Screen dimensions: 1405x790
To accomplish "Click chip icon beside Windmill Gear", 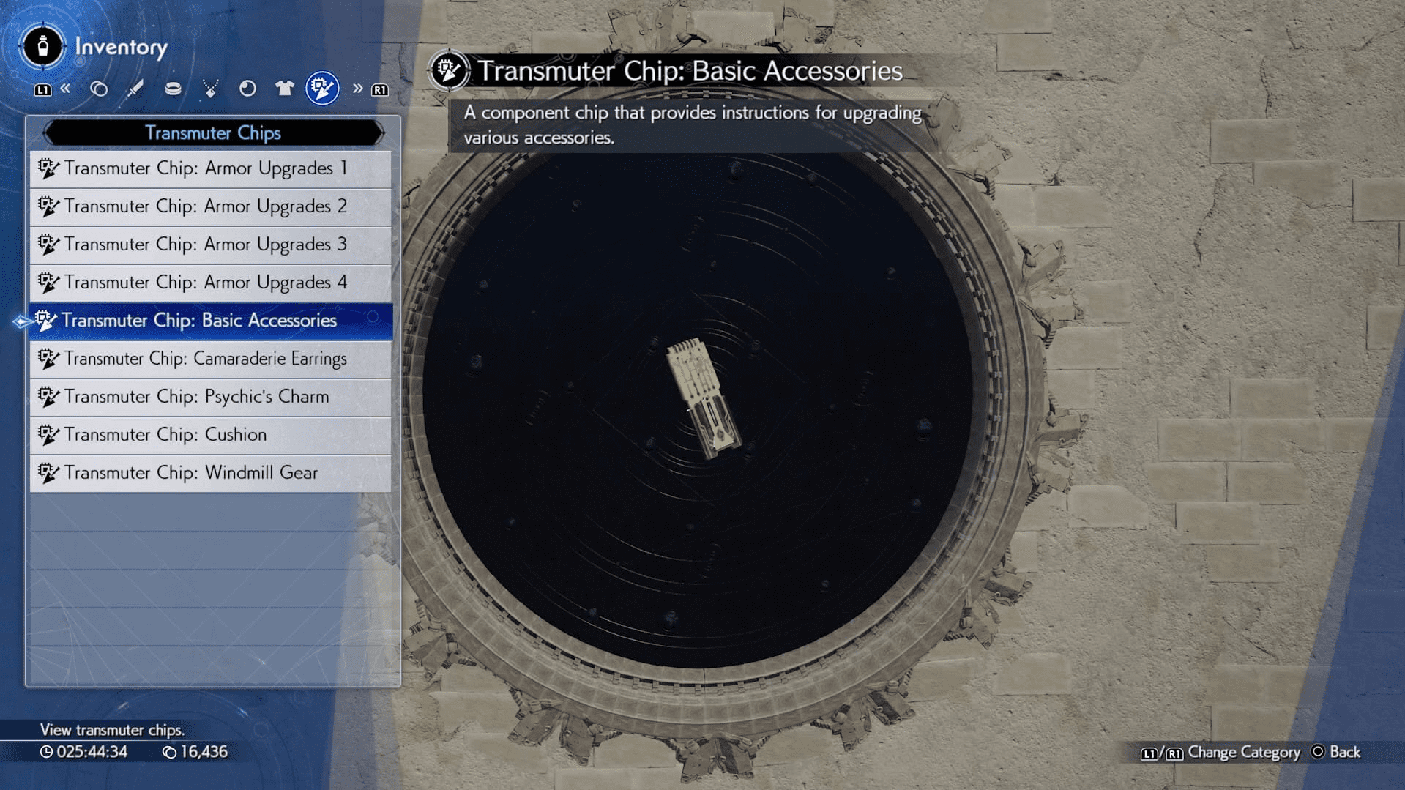I will pos(48,473).
